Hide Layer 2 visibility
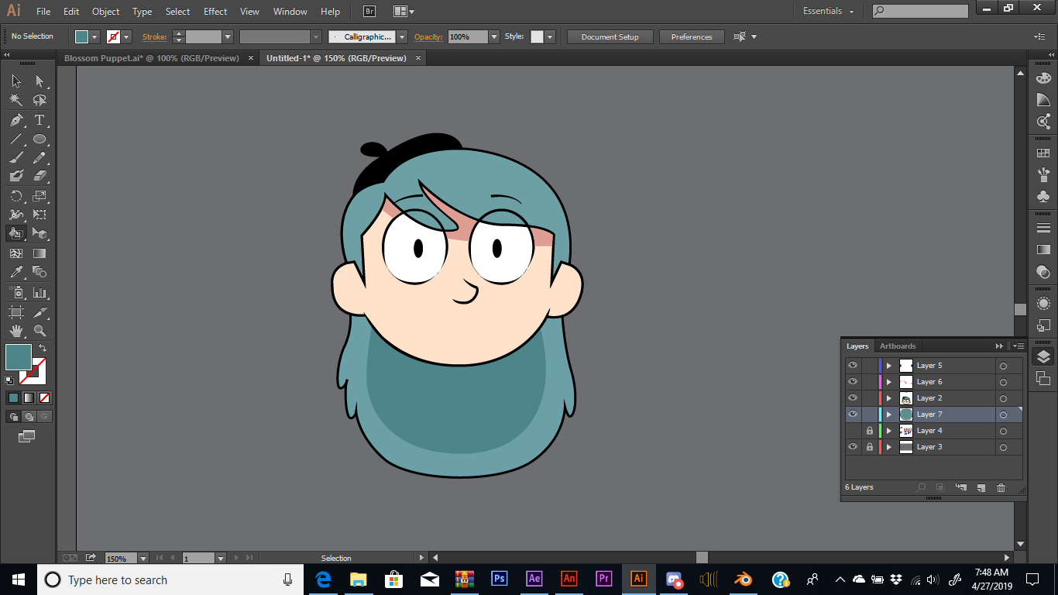The height and width of the screenshot is (595, 1058). pos(853,397)
